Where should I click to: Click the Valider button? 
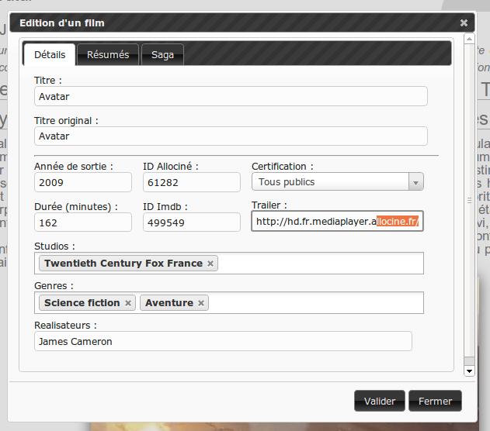pyautogui.click(x=380, y=401)
